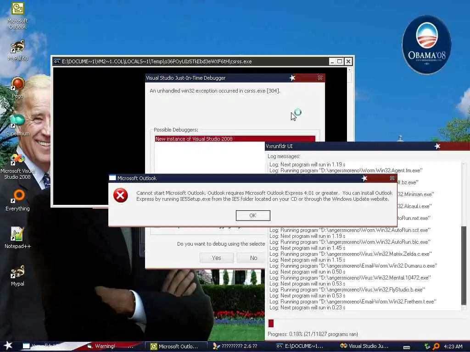Click log line Worm.Win32.Agent.fm.exe
The height and width of the screenshot is (352, 470).
point(346,170)
